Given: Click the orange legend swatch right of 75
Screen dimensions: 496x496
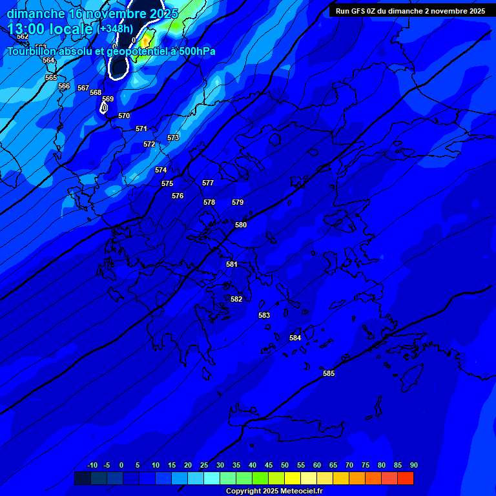Looking at the screenshot, I should 373,479.
